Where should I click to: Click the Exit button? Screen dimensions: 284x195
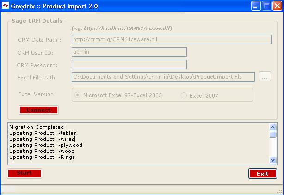tap(263, 174)
